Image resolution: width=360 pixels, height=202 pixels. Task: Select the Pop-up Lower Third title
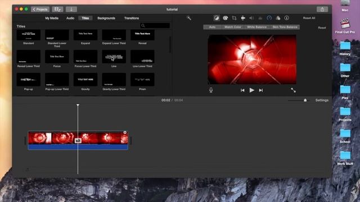pyautogui.click(x=57, y=80)
